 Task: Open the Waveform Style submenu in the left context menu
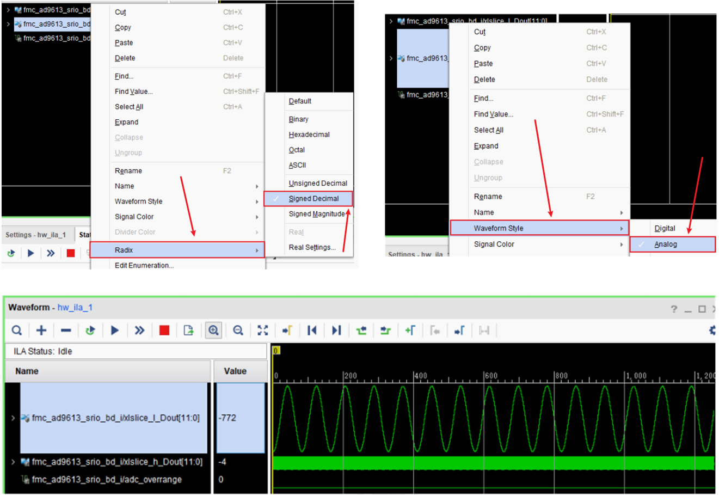(177, 201)
